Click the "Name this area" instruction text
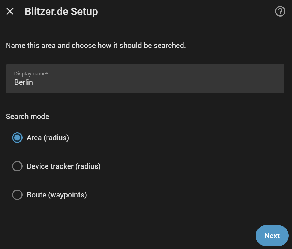Viewport: 292px width, 249px height. (x=96, y=46)
